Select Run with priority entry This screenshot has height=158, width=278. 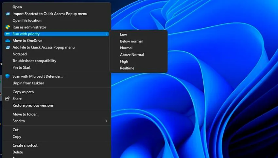click(56, 34)
